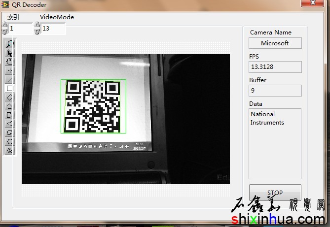Click the Data label
The height and width of the screenshot is (227, 330).
coord(256,103)
